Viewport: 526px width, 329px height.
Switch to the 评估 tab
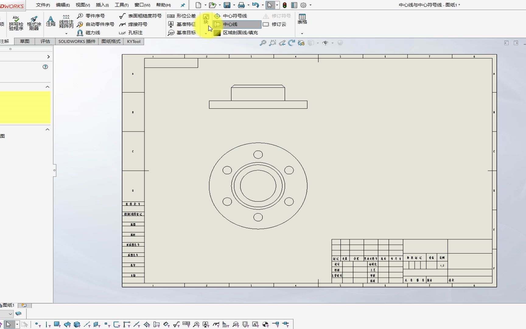(x=45, y=41)
